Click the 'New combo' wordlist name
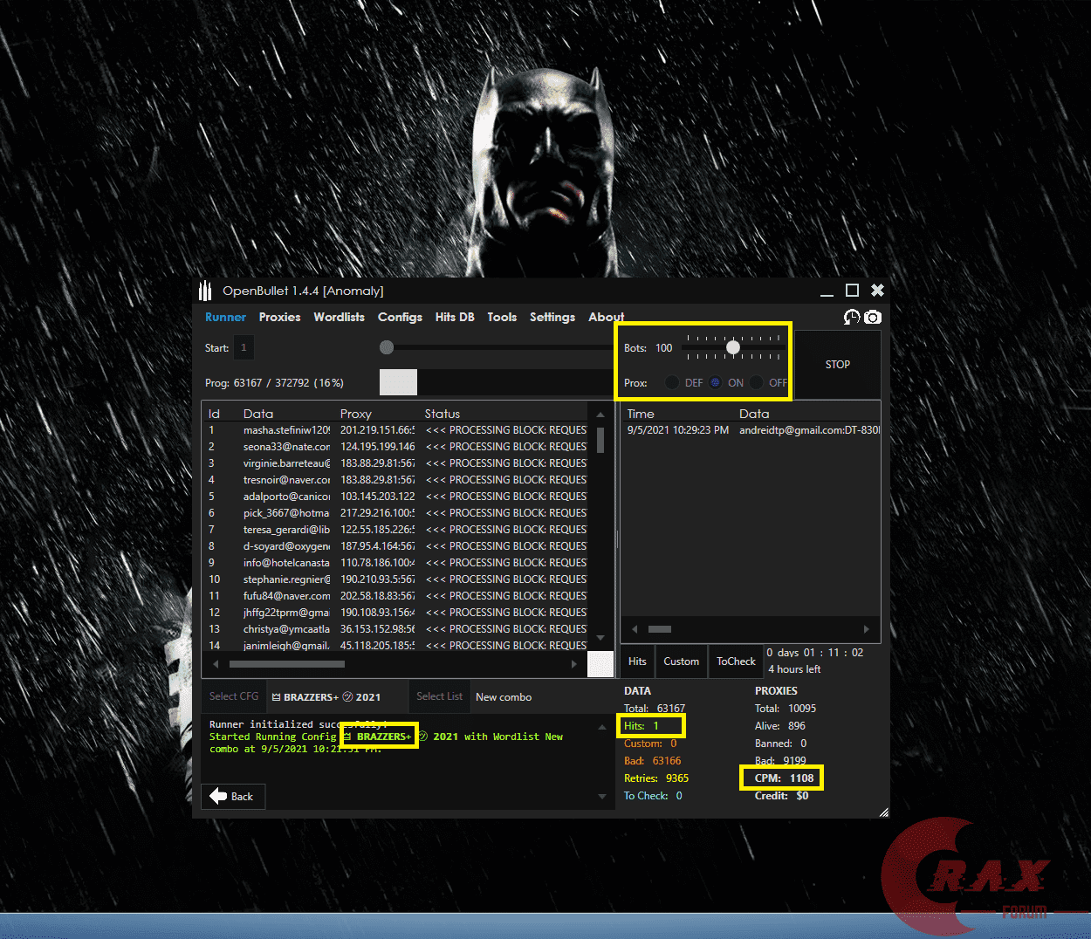This screenshot has height=939, width=1091. coord(504,697)
